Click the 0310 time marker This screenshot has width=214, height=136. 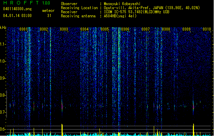207,29
